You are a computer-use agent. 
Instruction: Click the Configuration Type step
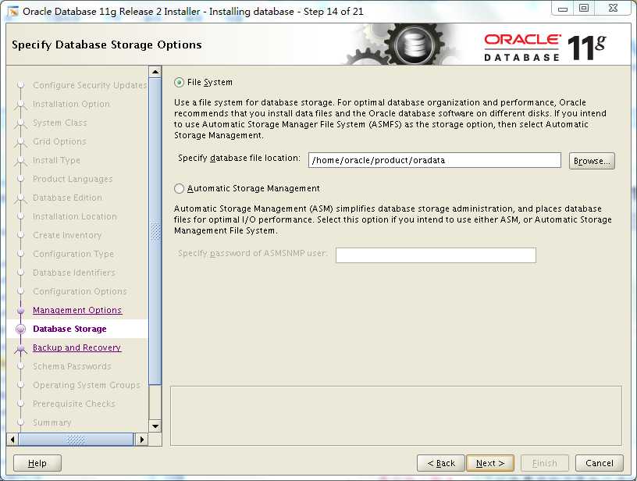click(73, 254)
